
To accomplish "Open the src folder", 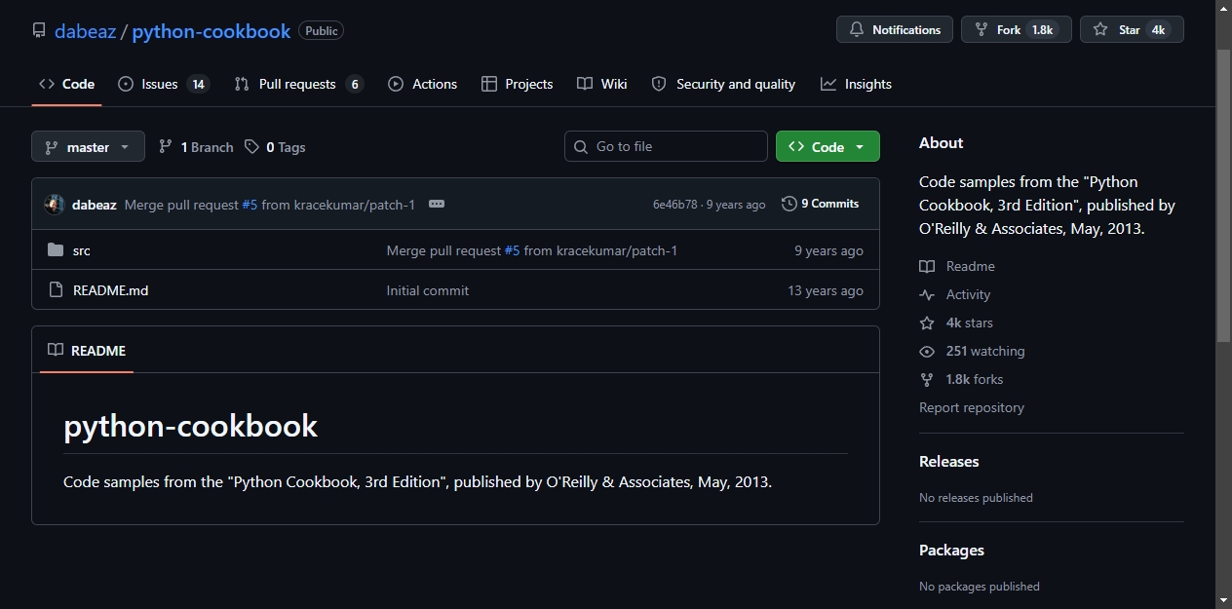I will click(x=82, y=250).
